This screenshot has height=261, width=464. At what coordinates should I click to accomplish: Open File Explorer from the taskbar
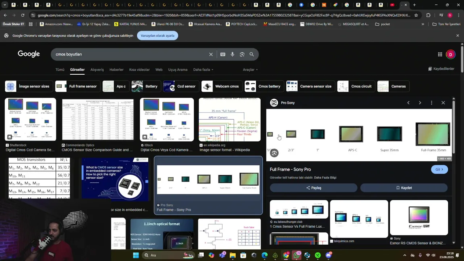[x=232, y=255]
